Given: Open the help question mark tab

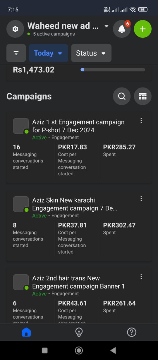Looking at the screenshot, I should pyautogui.click(x=132, y=332).
